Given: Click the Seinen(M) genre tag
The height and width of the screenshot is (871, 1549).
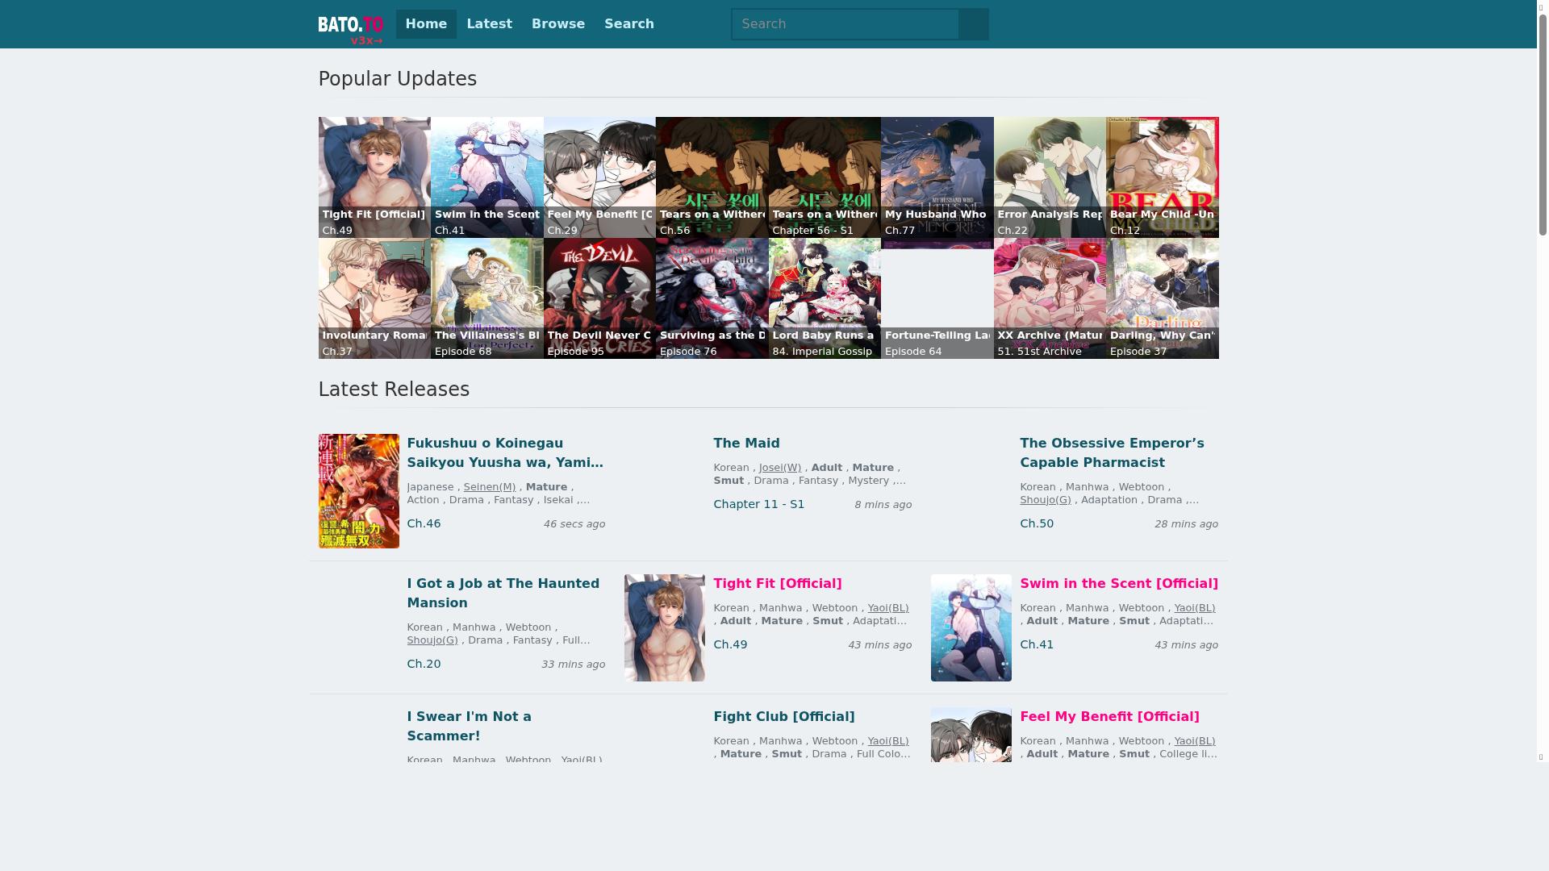Looking at the screenshot, I should pos(489,487).
